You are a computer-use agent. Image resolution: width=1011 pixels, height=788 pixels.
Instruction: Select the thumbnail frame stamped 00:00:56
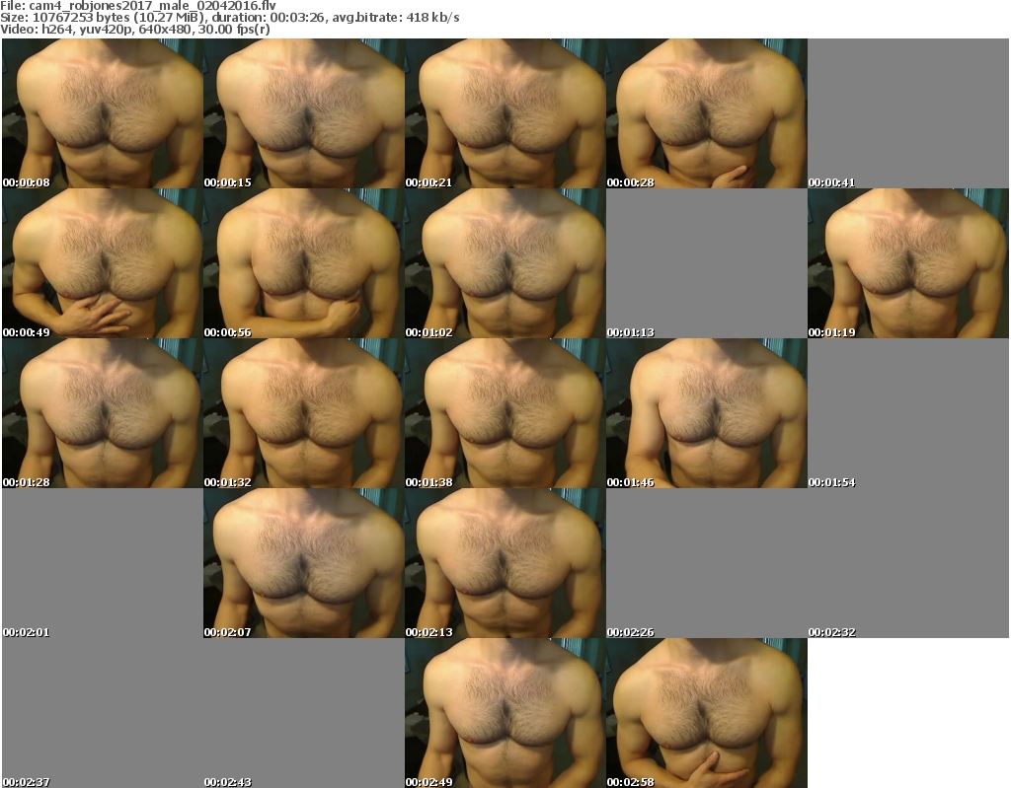pos(304,263)
